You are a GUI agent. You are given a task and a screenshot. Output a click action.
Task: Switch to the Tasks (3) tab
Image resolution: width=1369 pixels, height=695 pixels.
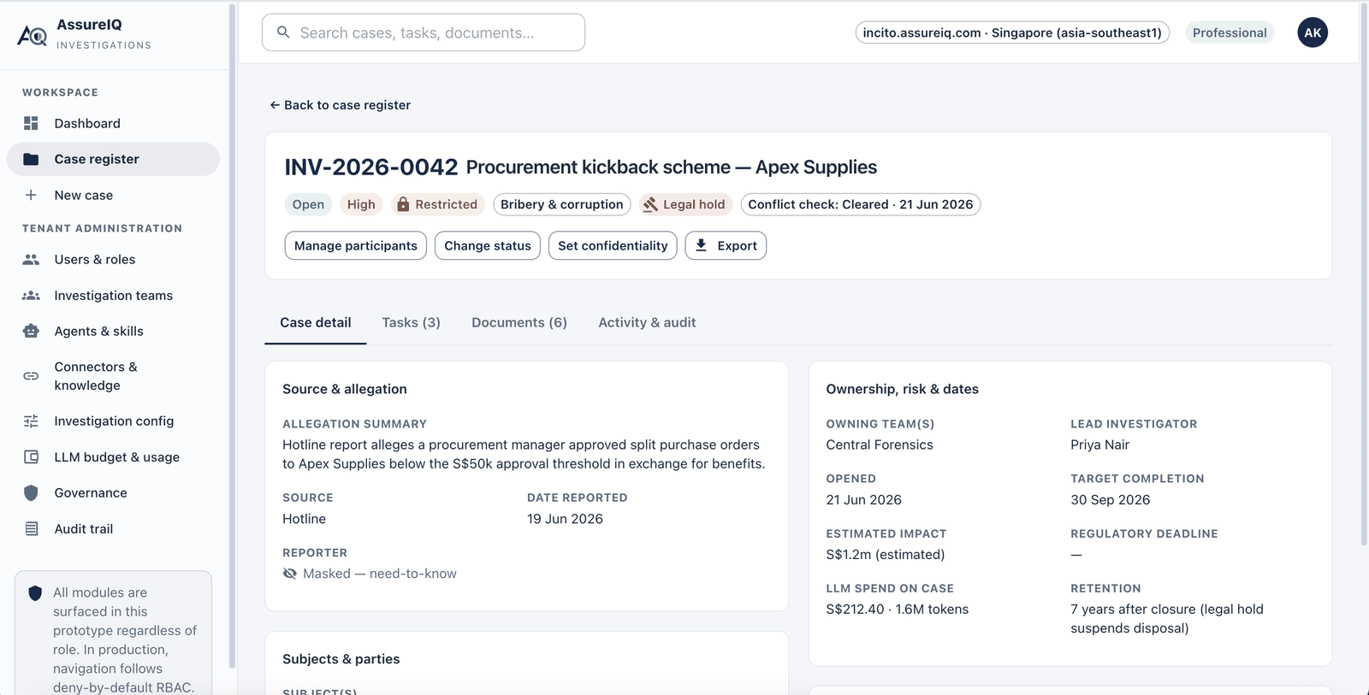click(x=411, y=322)
